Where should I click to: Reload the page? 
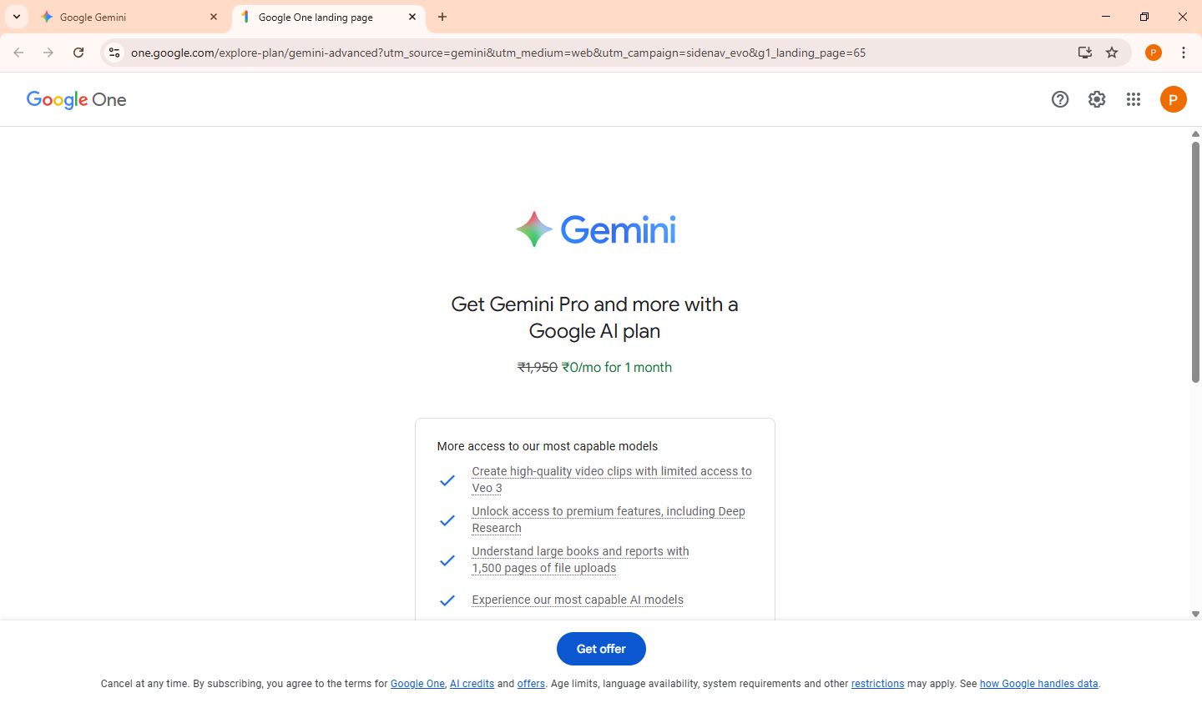click(78, 53)
